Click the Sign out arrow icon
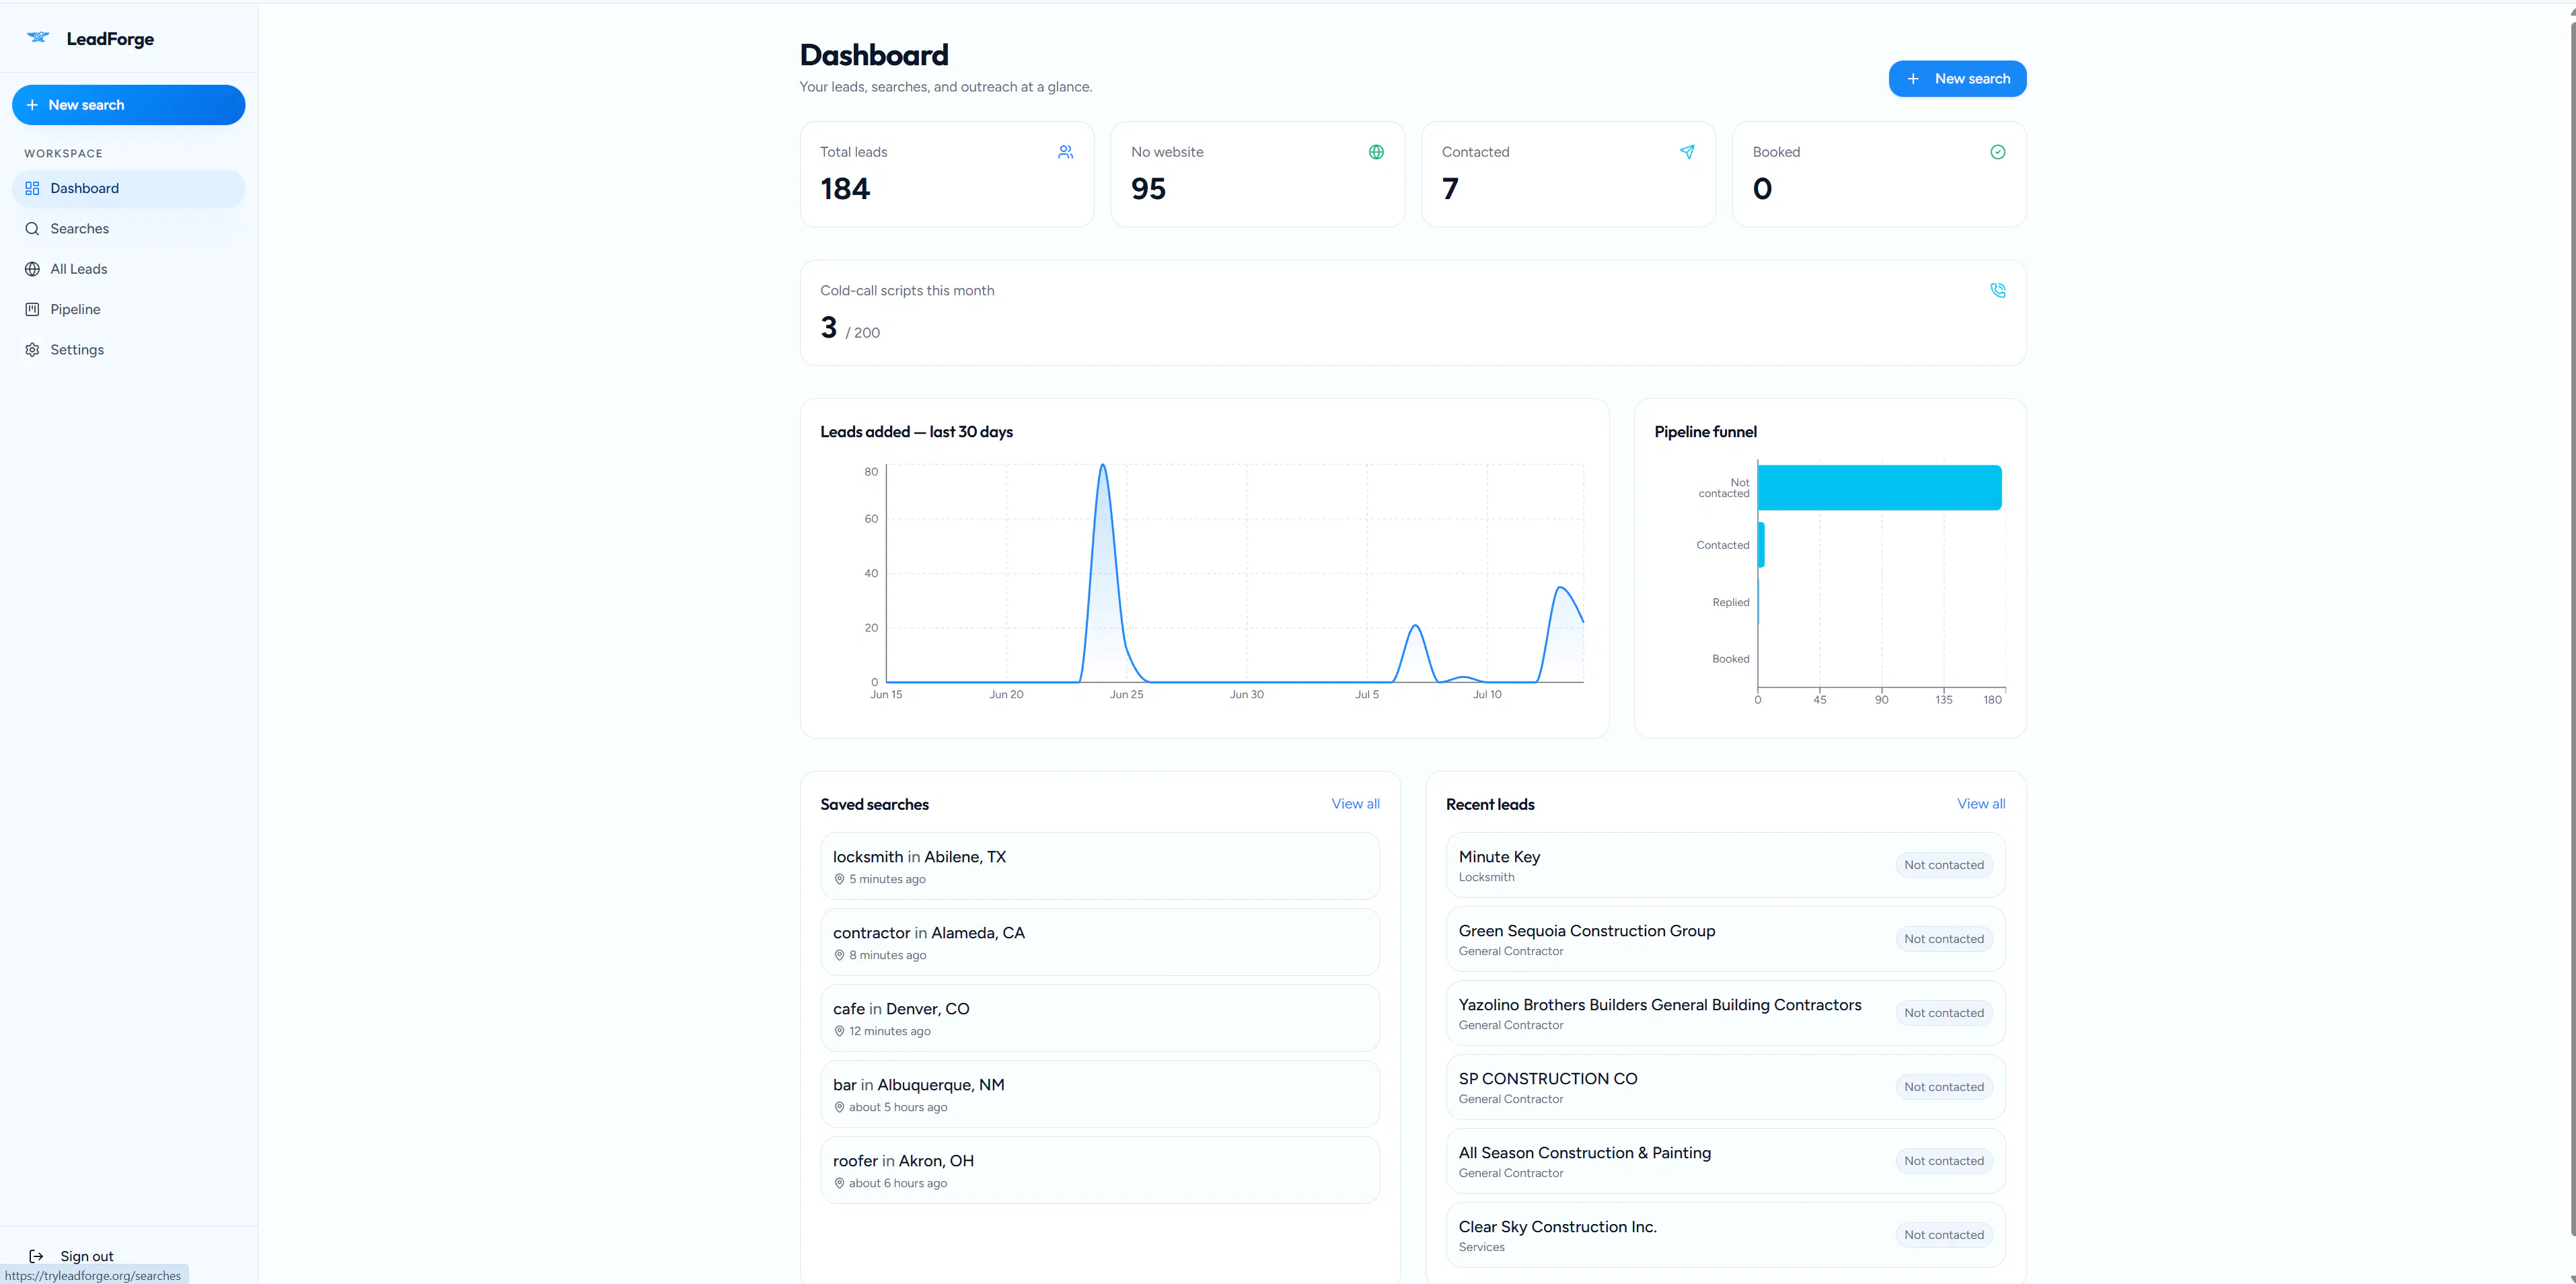The height and width of the screenshot is (1284, 2576). (x=36, y=1256)
